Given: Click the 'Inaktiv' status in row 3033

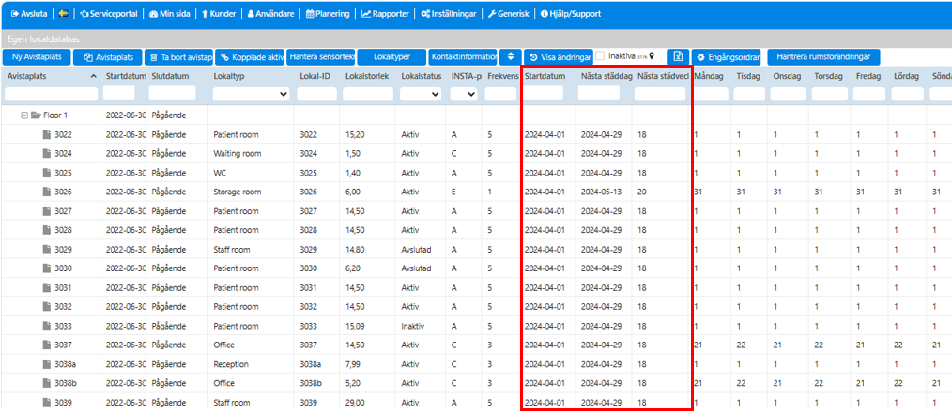Looking at the screenshot, I should [413, 326].
